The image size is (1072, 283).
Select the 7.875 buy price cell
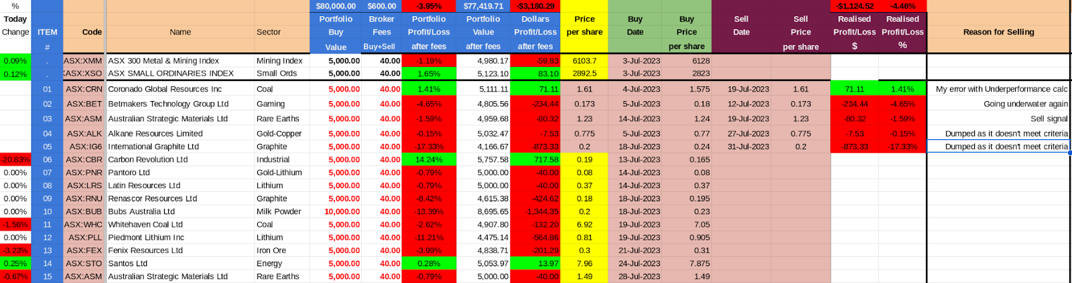687,264
